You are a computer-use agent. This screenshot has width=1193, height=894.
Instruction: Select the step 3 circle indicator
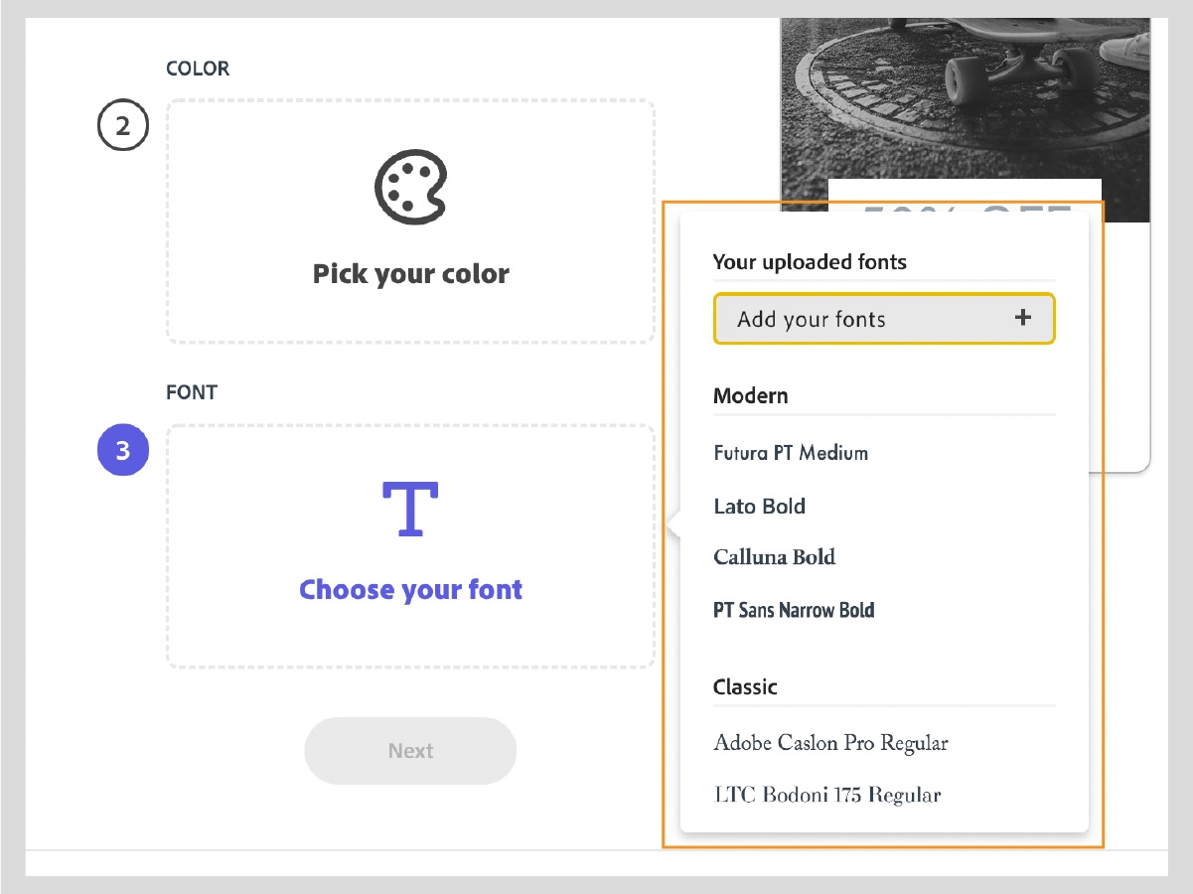[122, 451]
